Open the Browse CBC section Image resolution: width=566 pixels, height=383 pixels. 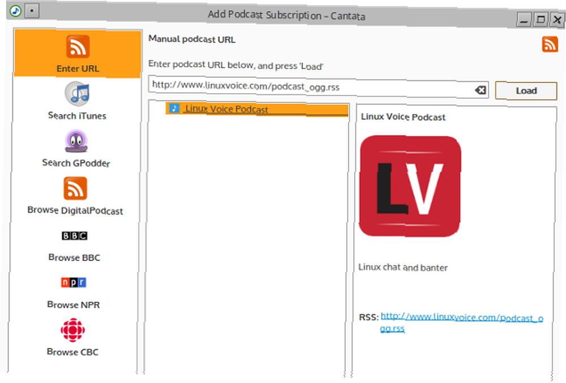pos(72,338)
